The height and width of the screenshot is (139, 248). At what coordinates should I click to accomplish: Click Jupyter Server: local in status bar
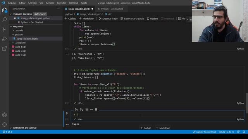(205, 132)
